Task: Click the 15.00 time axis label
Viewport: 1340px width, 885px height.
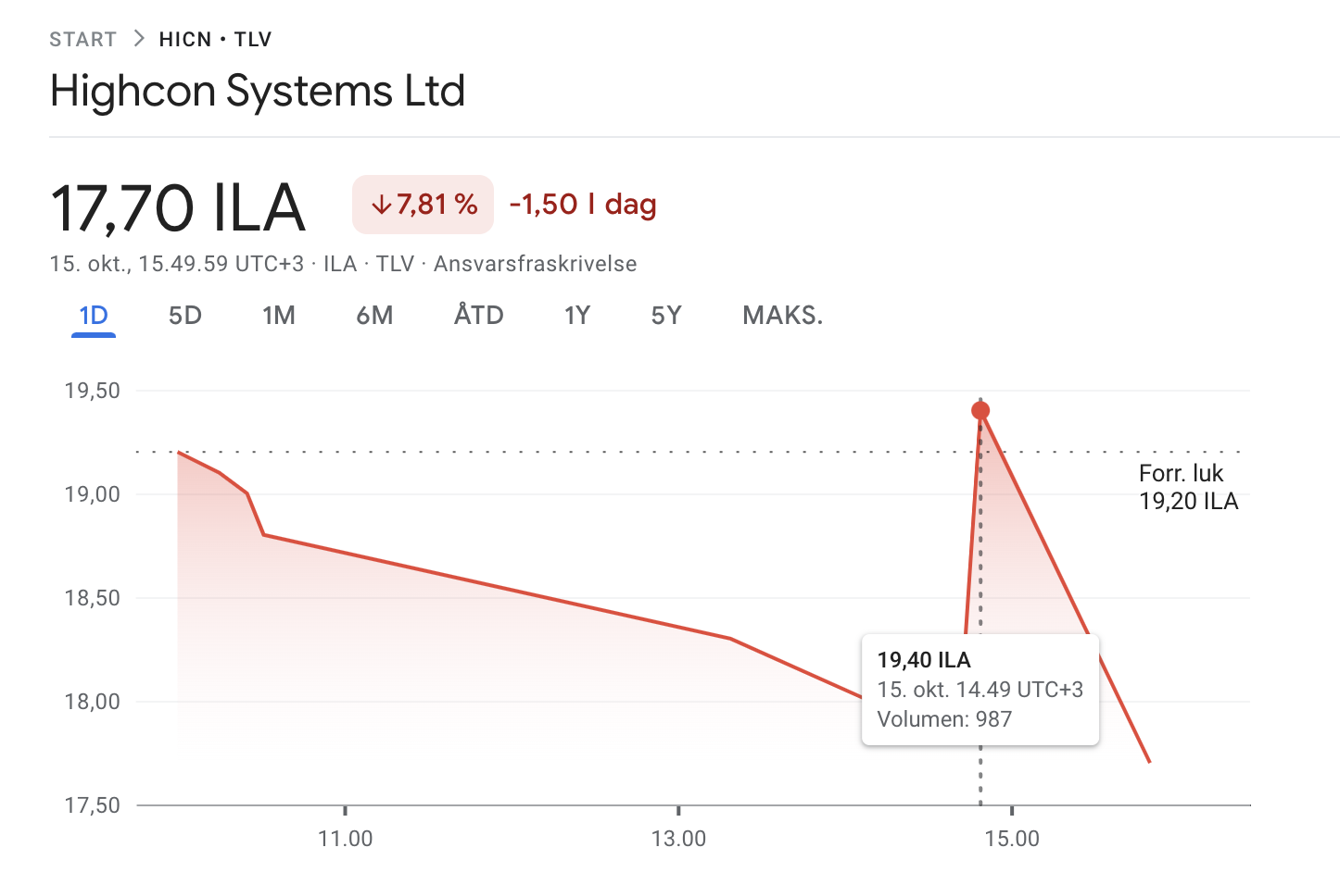Action: coord(1011,839)
